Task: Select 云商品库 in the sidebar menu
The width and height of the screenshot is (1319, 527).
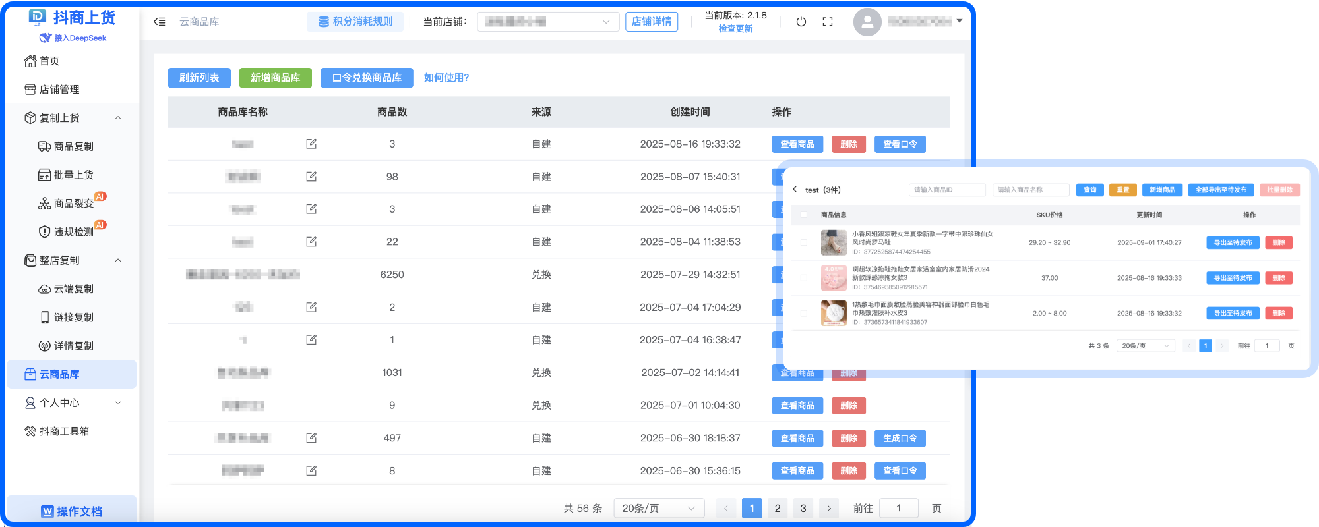Action: tap(59, 375)
